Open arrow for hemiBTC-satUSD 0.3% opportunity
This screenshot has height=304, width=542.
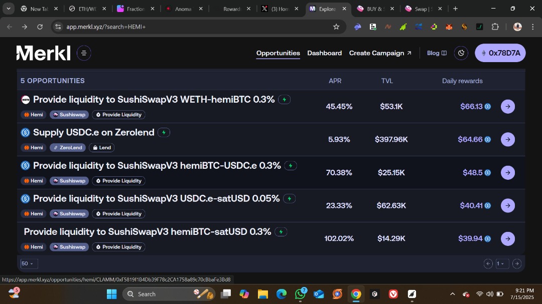tap(508, 239)
